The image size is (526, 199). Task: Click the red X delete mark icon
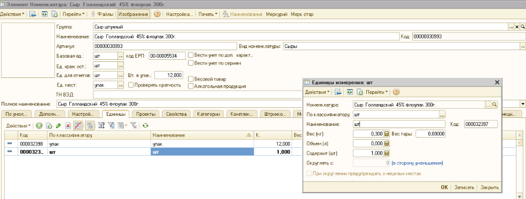[x=68, y=125]
